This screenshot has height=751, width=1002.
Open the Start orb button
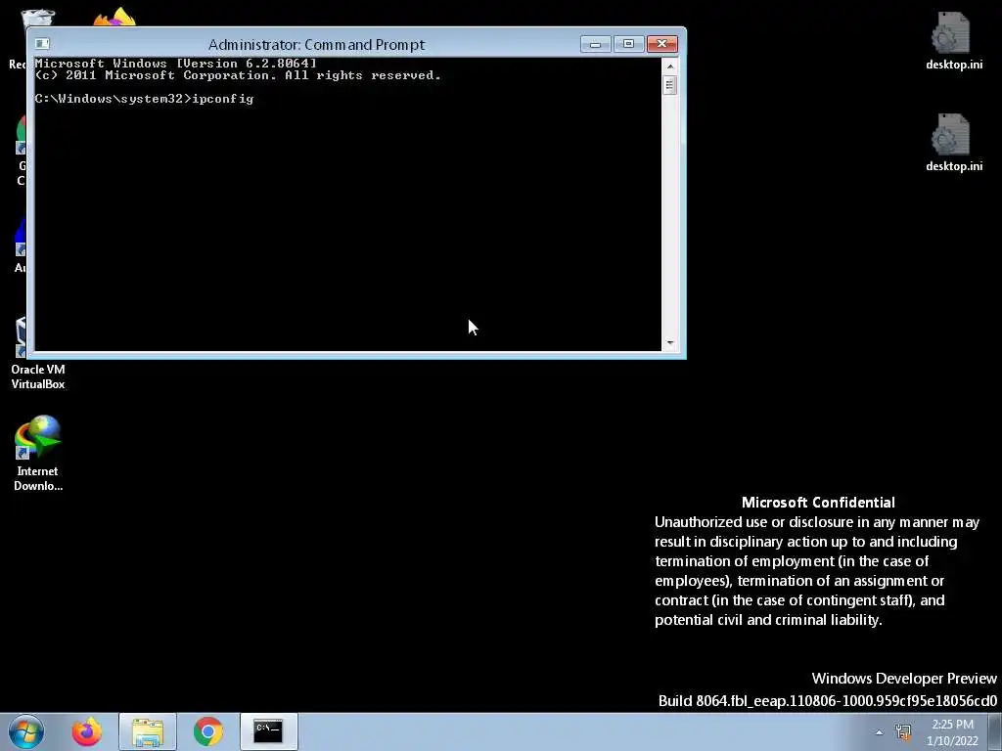[26, 731]
